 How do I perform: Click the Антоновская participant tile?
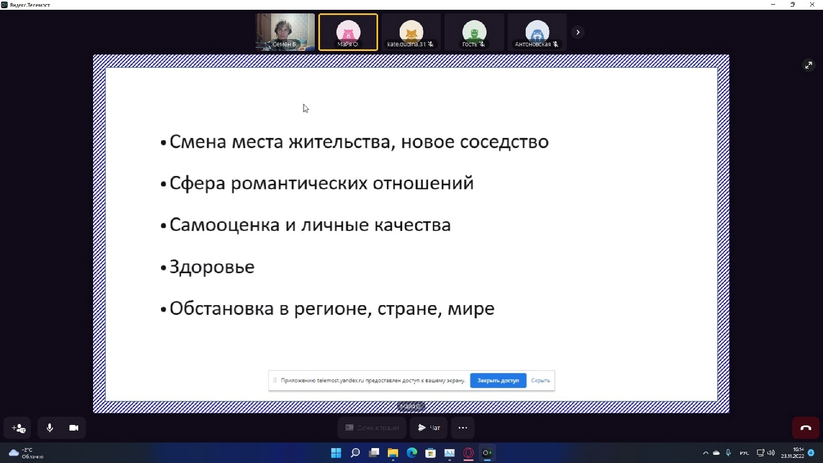click(537, 32)
